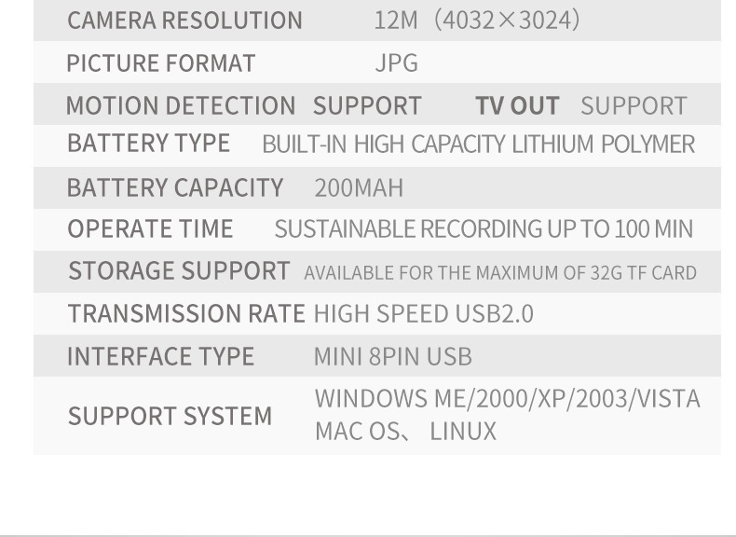Select the MAC OS、LINUX line
This screenshot has width=736, height=537.
(x=405, y=432)
